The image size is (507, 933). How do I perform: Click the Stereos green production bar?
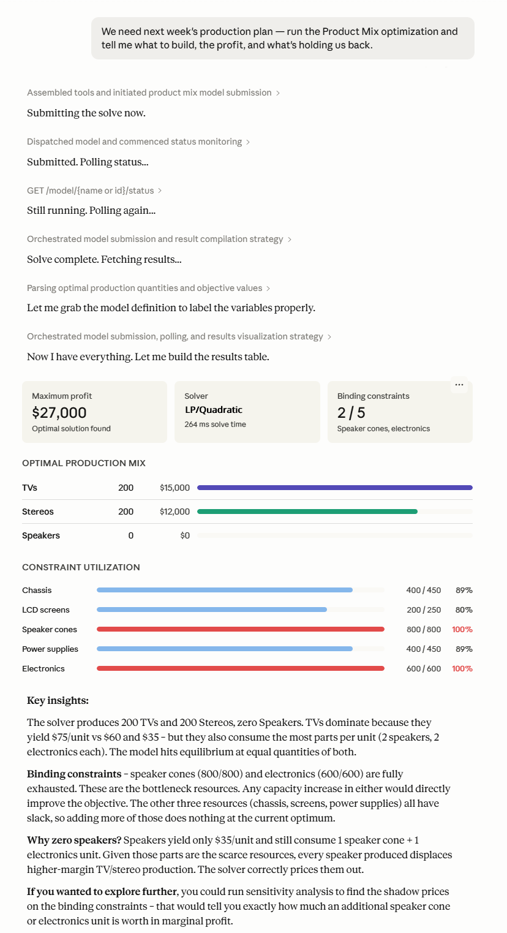[307, 512]
